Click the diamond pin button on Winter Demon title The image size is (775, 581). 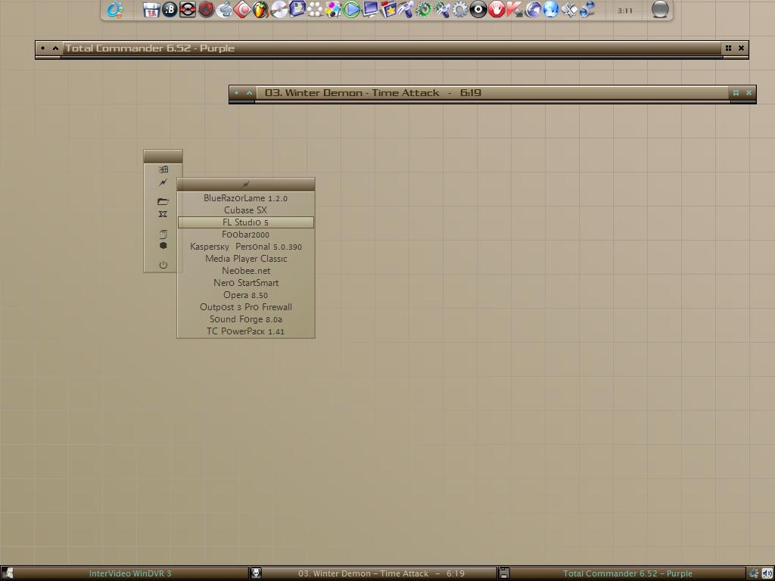(236, 92)
